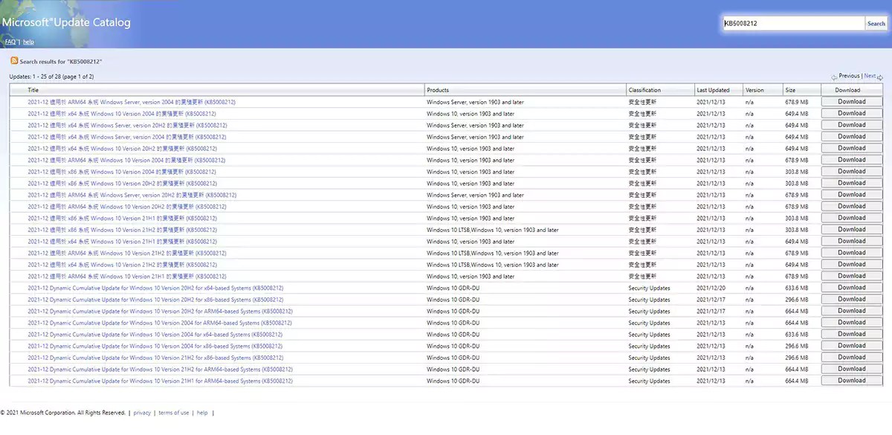Viewport: 892px width, 435px height.
Task: Download ARM64 Windows Server version 20H2 update
Action: (x=852, y=195)
